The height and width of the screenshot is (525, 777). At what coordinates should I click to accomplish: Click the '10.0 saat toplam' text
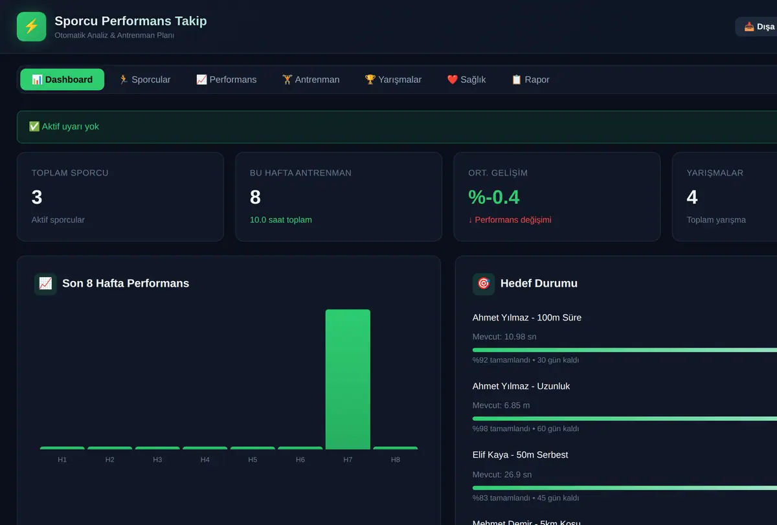[x=281, y=220]
